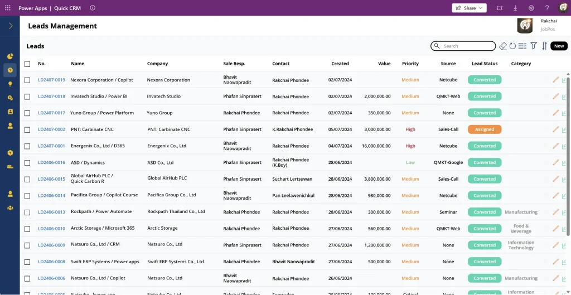Click the Name column header
This screenshot has width=571, height=295.
78,64
